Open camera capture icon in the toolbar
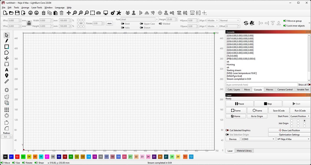 (x=98, y=13)
